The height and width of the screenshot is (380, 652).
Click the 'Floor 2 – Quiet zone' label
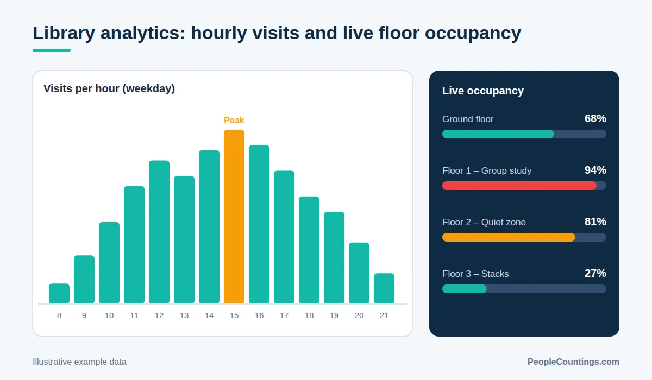[484, 223]
